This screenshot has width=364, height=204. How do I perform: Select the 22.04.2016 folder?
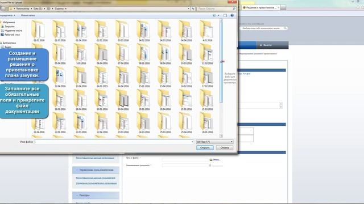coord(102,123)
